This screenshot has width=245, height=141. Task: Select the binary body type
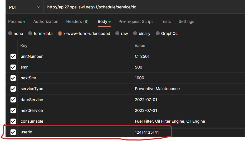(x=135, y=33)
